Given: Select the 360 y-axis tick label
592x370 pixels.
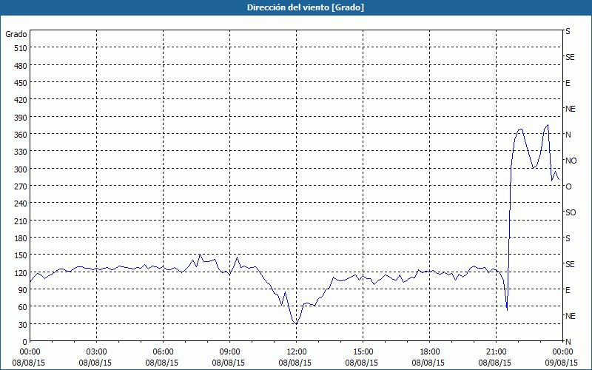Looking at the screenshot, I should pyautogui.click(x=21, y=135).
